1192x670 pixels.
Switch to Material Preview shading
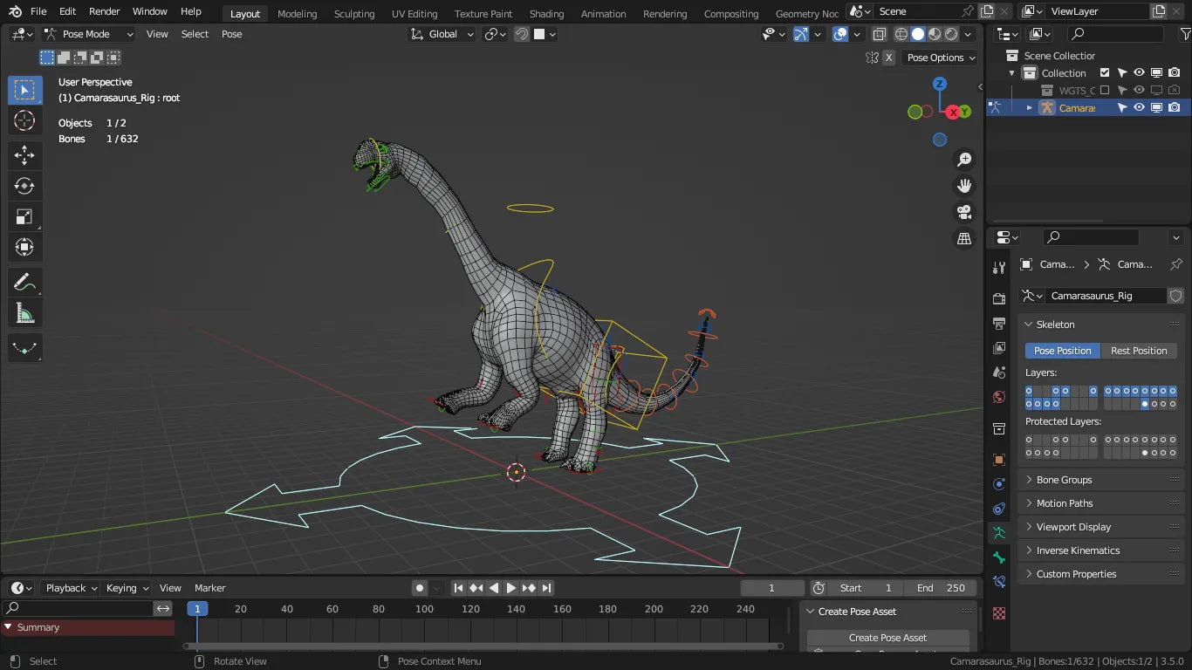click(935, 34)
